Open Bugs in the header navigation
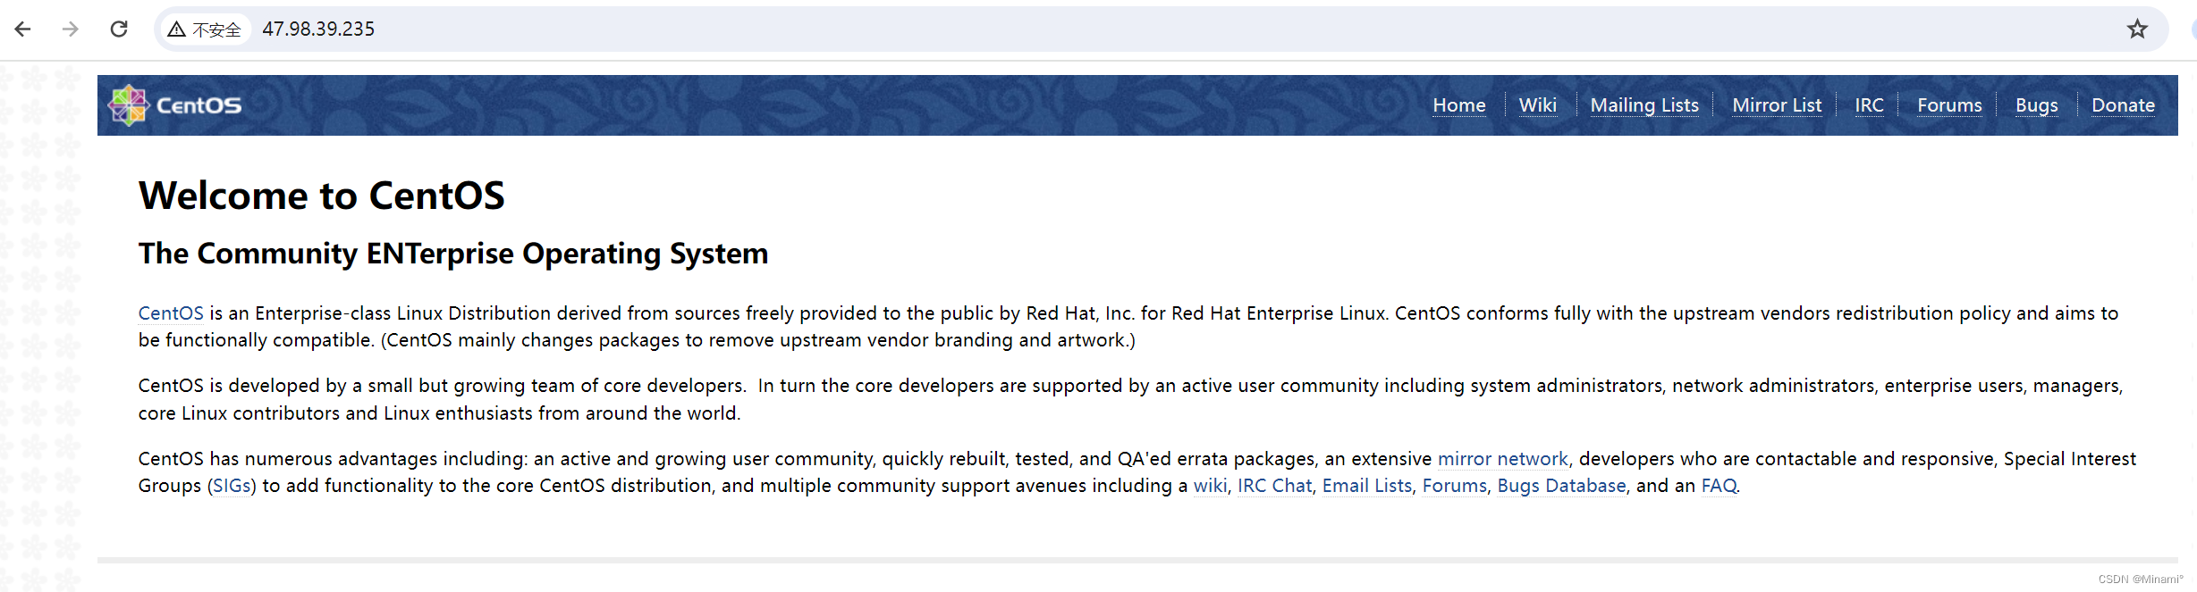This screenshot has height=592, width=2197. (2036, 105)
